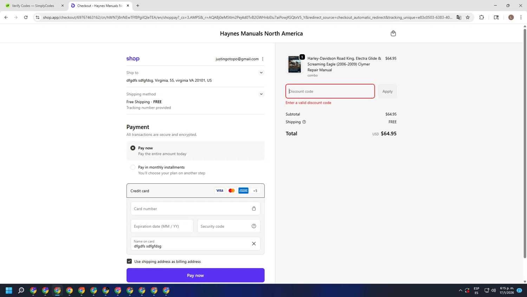Image resolution: width=527 pixels, height=297 pixels.
Task: Open a new browser tab
Action: (138, 6)
